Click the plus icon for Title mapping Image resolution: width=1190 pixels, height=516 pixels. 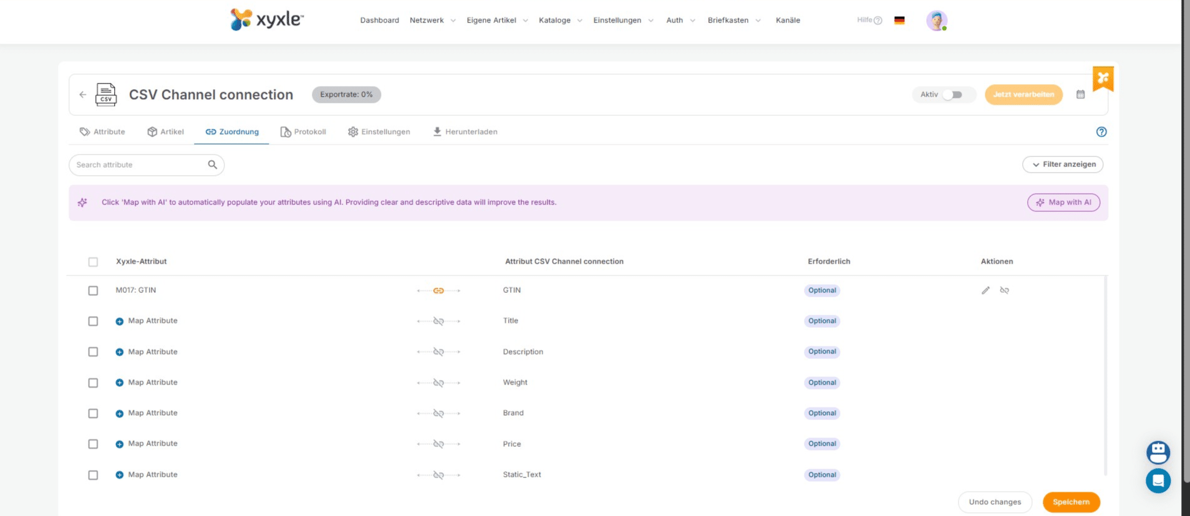pos(119,322)
